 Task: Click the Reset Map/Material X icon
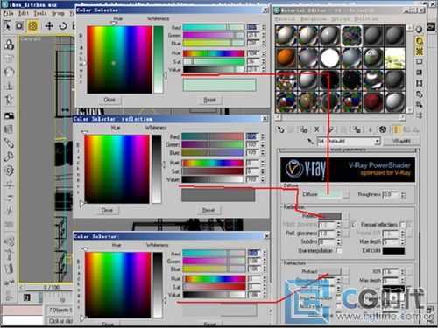[317, 129]
